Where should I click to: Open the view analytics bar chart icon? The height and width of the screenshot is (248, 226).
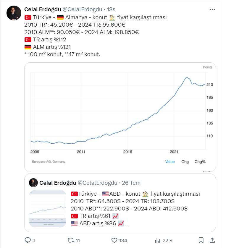(158, 240)
